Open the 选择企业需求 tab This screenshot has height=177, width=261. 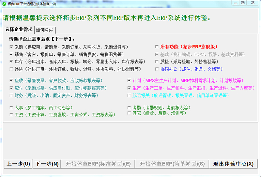click(19, 29)
